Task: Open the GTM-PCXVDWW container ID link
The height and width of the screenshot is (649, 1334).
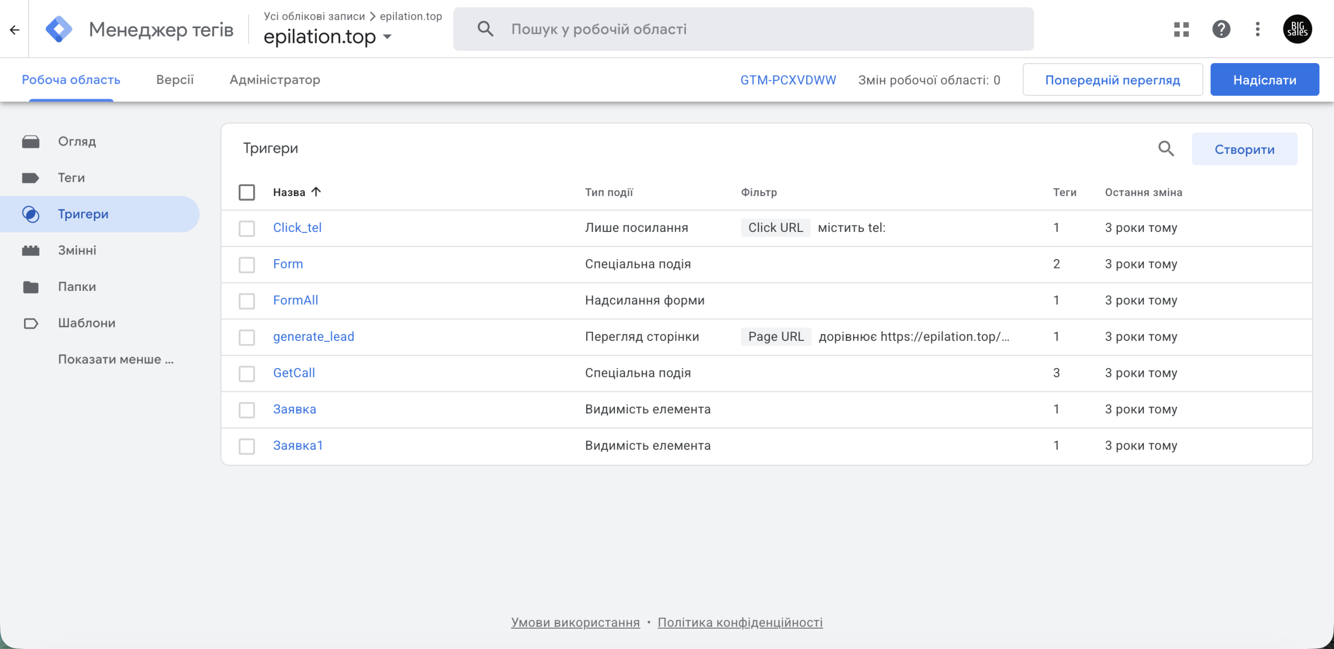Action: [788, 80]
